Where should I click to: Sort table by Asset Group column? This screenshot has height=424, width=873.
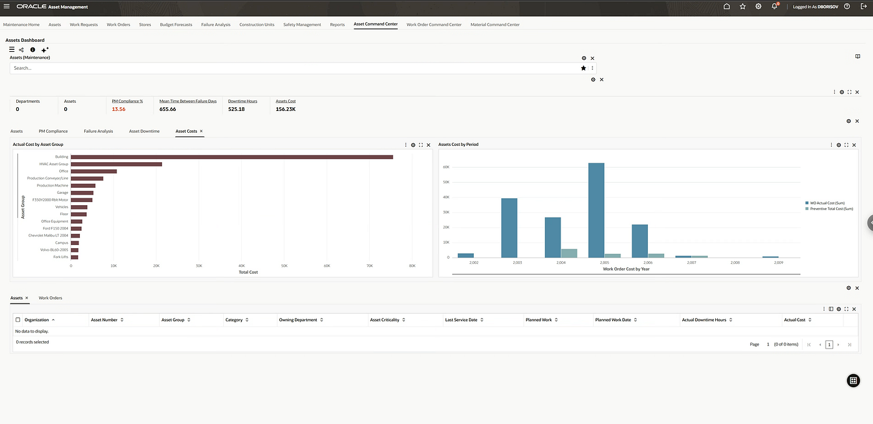tap(189, 320)
